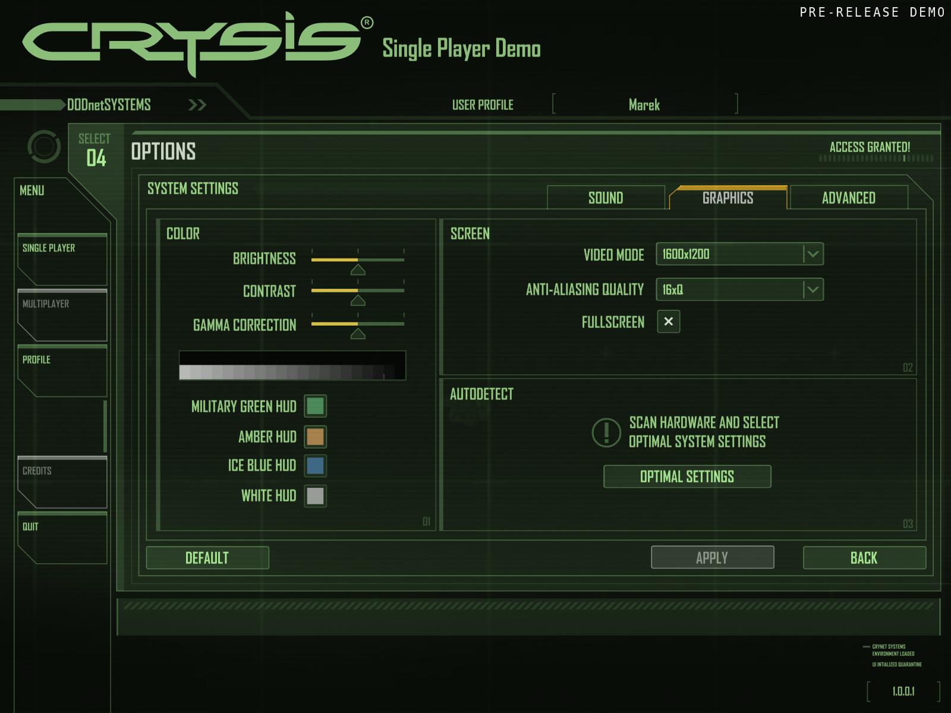Click the DODnetSYSTEMS label
The width and height of the screenshot is (951, 713).
click(x=109, y=105)
